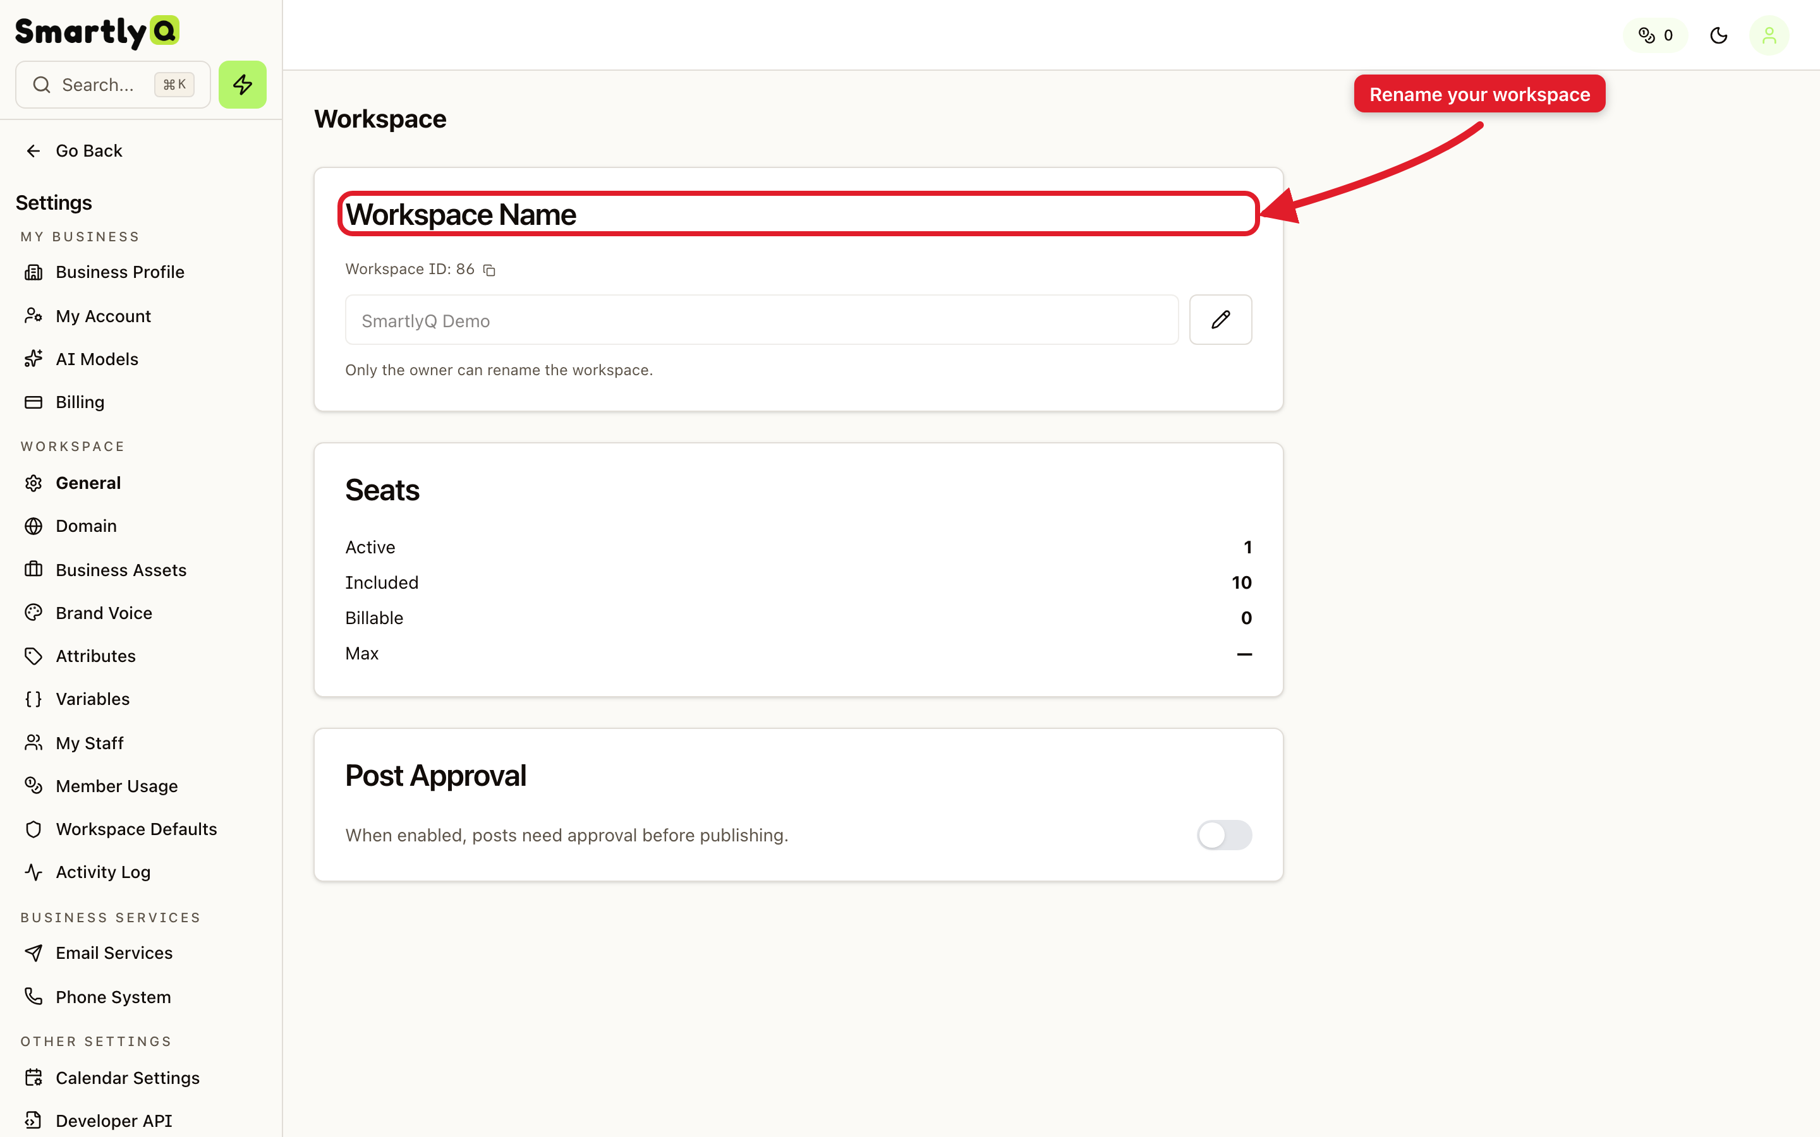Click the Go Back arrow icon
Viewport: 1820px width, 1137px height.
pyautogui.click(x=33, y=150)
